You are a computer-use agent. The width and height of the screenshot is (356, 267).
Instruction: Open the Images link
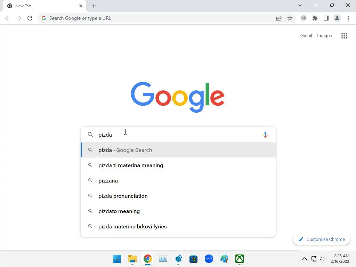point(324,36)
